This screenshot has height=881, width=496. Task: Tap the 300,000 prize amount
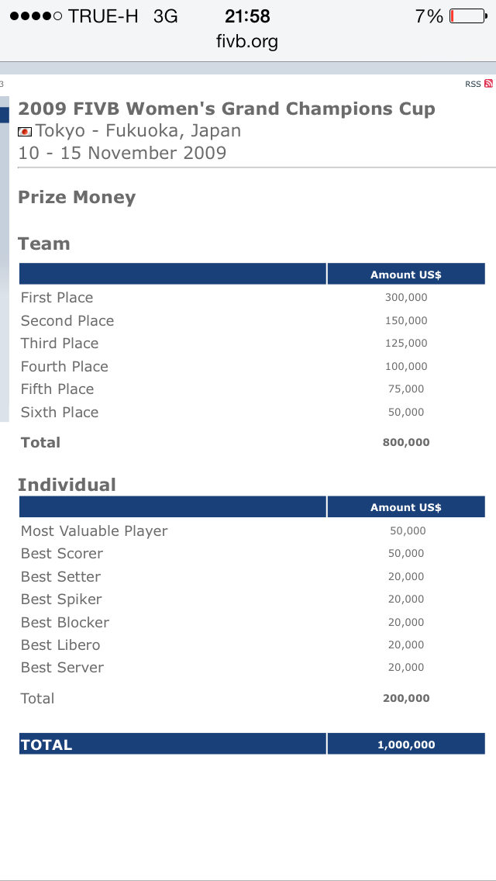(x=406, y=298)
